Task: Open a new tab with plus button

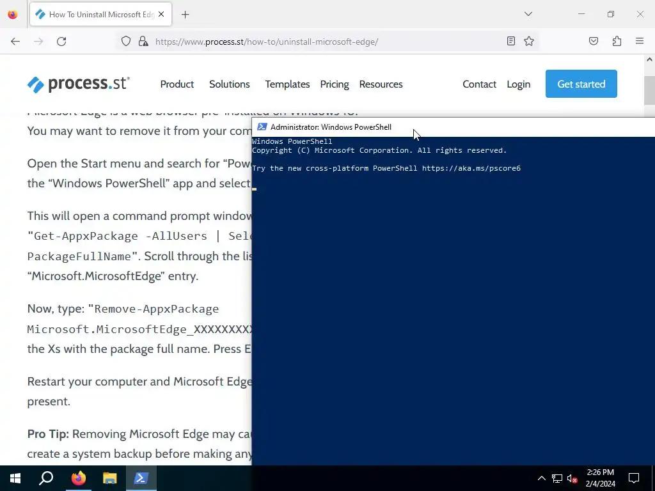Action: point(185,15)
